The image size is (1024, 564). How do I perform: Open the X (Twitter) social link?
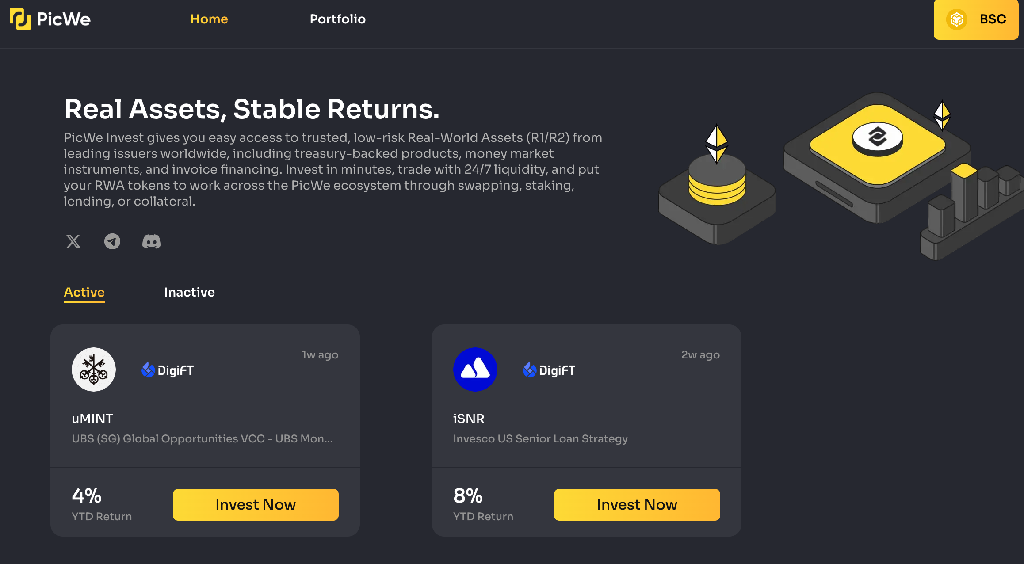pyautogui.click(x=73, y=241)
